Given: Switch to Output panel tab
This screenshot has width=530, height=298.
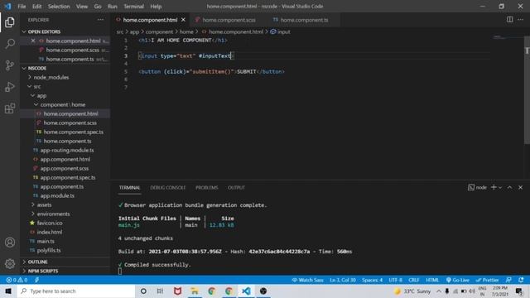Looking at the screenshot, I should coord(236,188).
